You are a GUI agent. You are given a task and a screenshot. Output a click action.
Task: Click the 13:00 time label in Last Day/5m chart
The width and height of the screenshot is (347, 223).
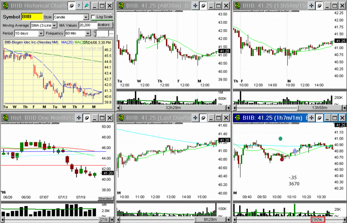pyautogui.click(x=171, y=197)
